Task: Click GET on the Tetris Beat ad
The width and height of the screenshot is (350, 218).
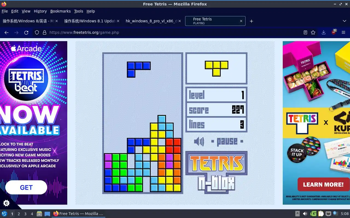Action: (x=26, y=187)
